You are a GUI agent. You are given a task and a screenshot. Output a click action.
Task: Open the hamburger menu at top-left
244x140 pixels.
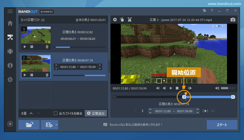(x=10, y=11)
